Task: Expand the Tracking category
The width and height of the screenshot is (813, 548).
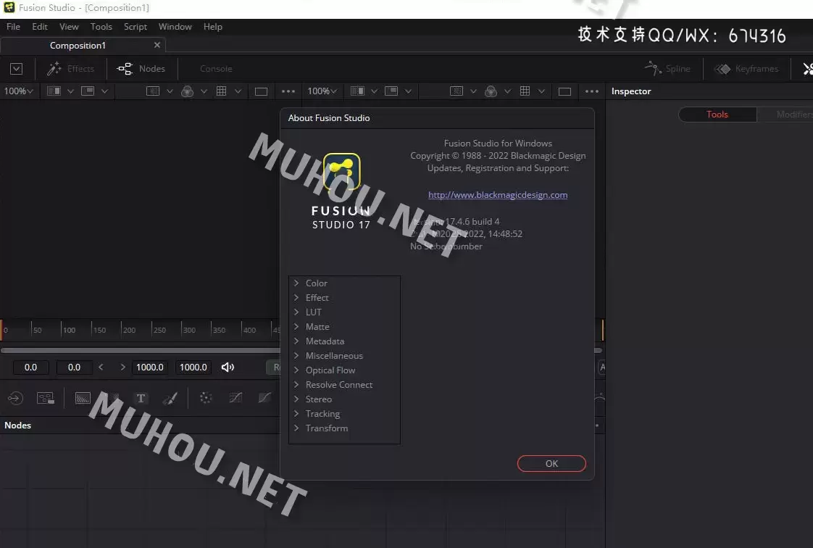Action: click(296, 414)
